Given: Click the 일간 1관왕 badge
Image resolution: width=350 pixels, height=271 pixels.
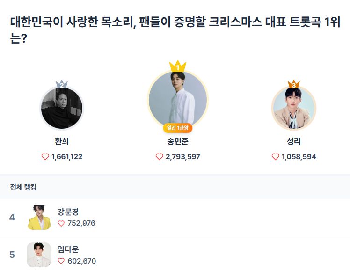Looking at the screenshot, I should pyautogui.click(x=178, y=128).
